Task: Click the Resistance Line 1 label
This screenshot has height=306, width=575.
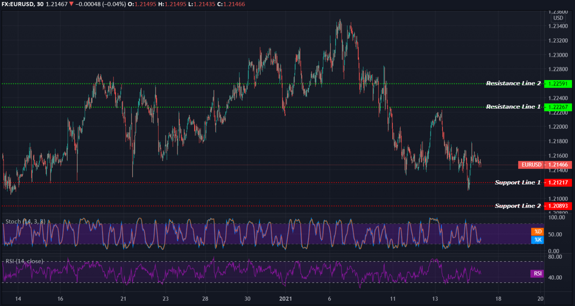Action: pos(513,106)
